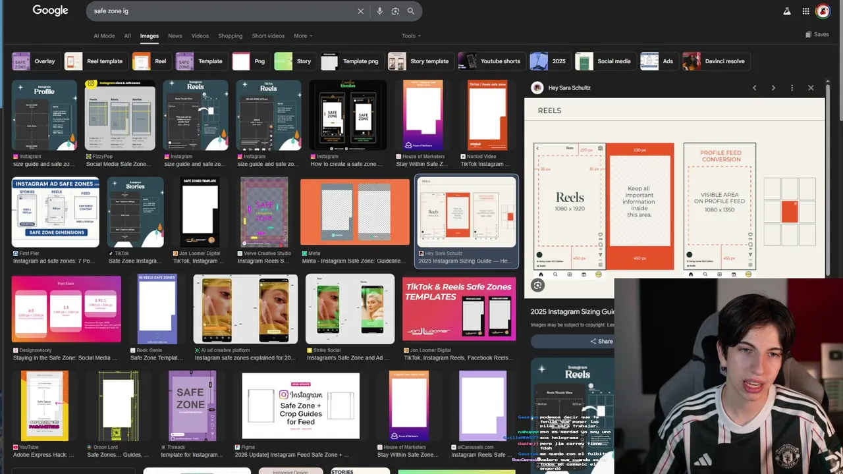The width and height of the screenshot is (843, 474).
Task: Select the Images tab
Action: [149, 36]
